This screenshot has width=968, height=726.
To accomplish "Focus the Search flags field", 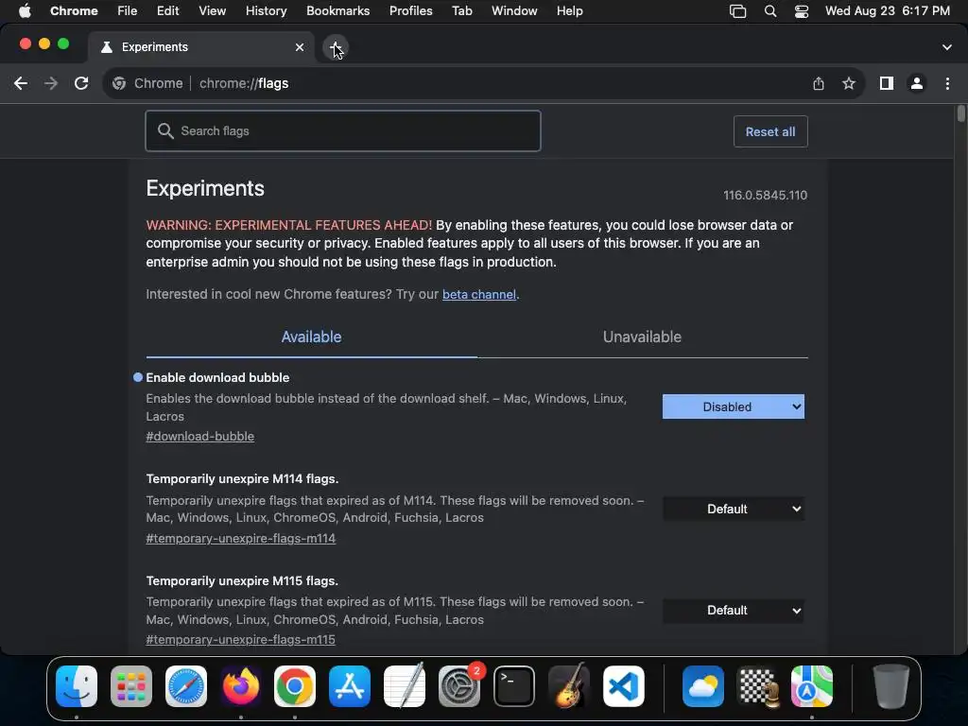I will 342,130.
